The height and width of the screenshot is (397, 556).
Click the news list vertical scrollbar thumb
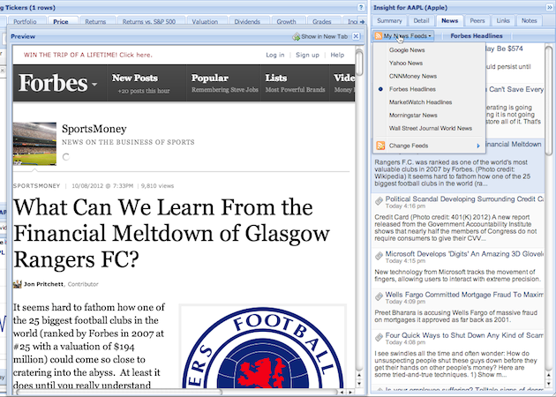pos(549,101)
